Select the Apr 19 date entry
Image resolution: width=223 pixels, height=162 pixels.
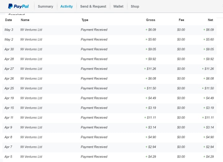(9, 98)
